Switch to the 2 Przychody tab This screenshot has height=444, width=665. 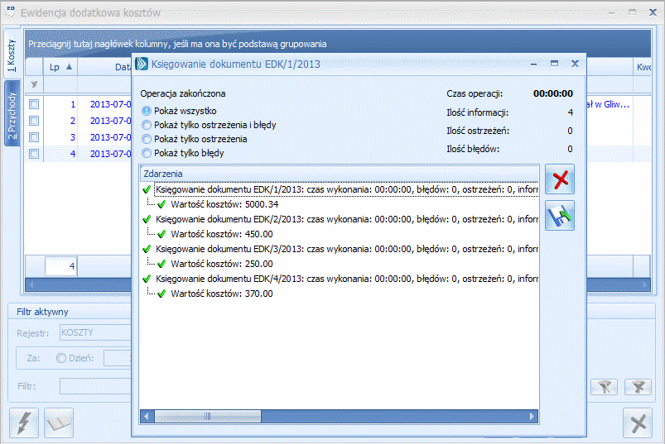tap(12, 114)
